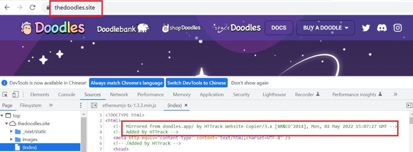Viewport: 413px width, 152px height.
Task: Switch to the Lighthouse tab
Action: tap(274, 95)
